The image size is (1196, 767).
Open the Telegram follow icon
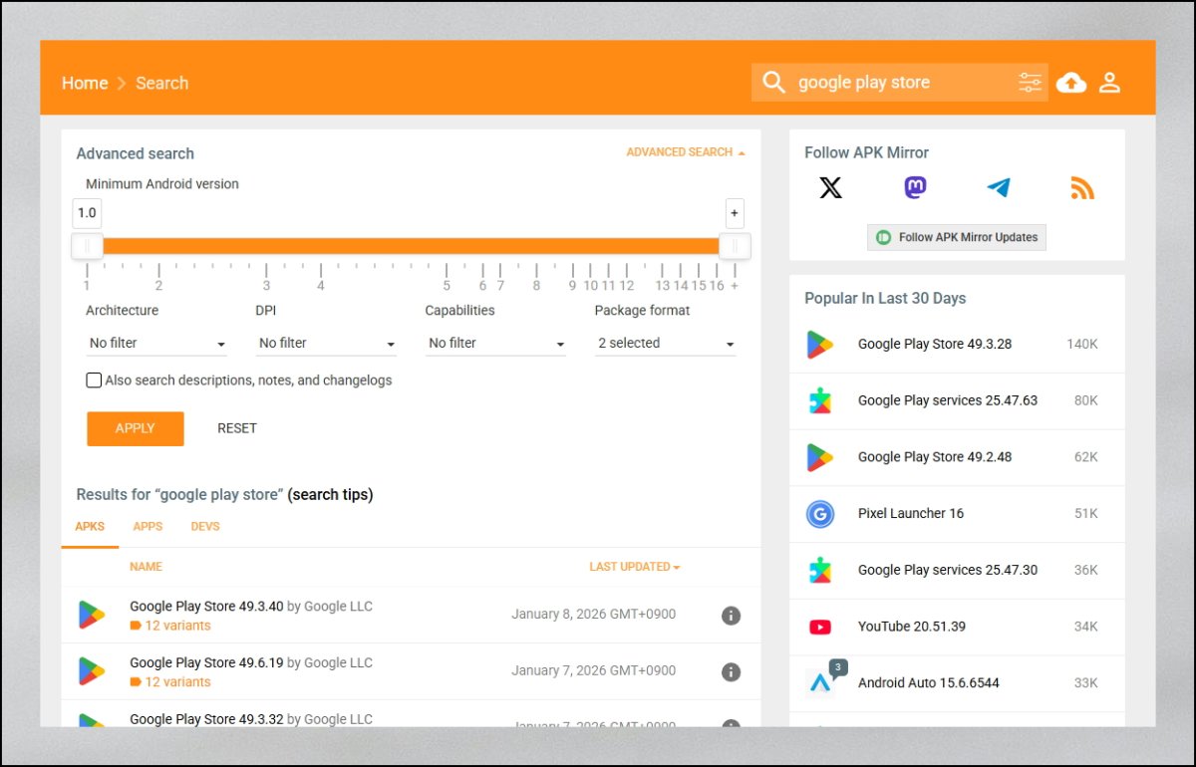point(999,187)
